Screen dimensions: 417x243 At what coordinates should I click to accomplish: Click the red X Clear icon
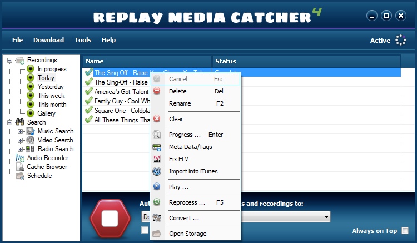pos(157,118)
